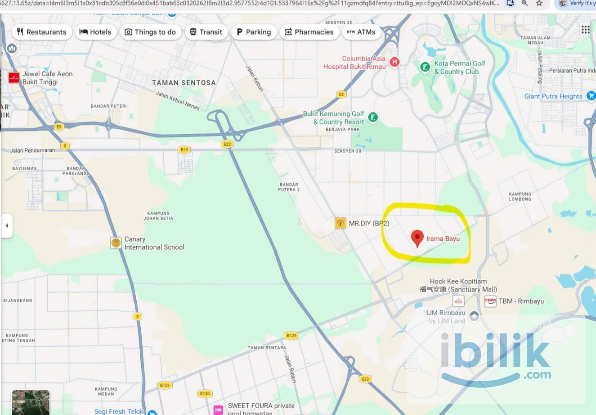Open SWEET FOURA homestay hotel icon
The height and width of the screenshot is (415, 596).
pos(218,410)
